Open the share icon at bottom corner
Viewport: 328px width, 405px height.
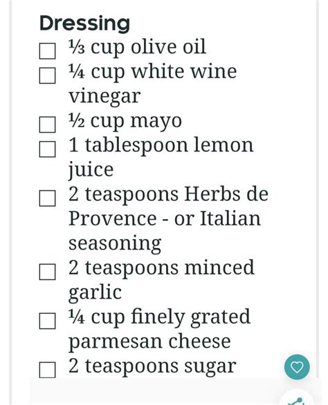pos(298,399)
